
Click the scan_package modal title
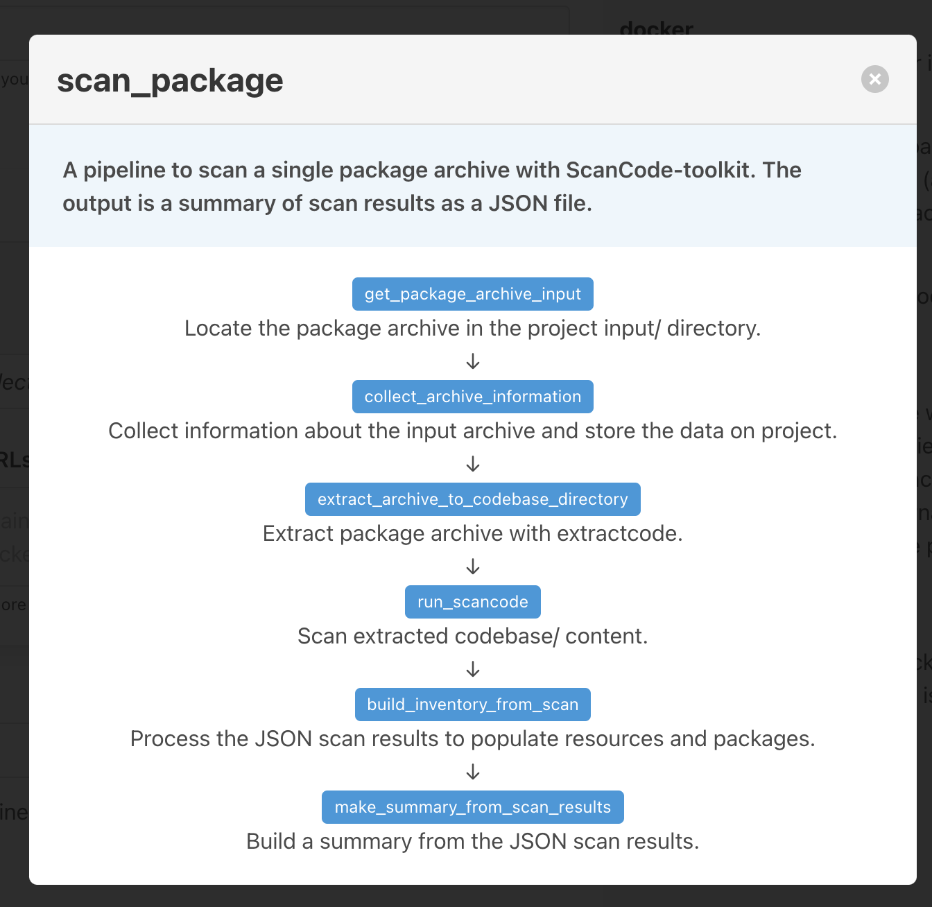pos(169,80)
